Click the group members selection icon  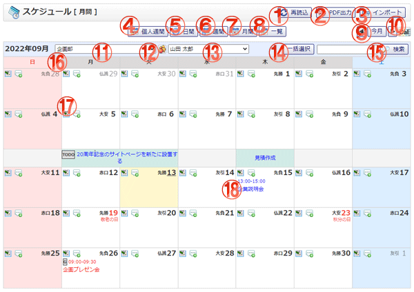coord(162,49)
